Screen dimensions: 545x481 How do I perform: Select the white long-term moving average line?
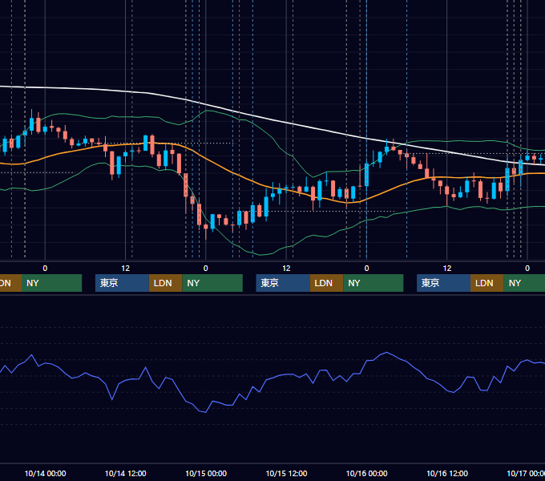click(272, 119)
